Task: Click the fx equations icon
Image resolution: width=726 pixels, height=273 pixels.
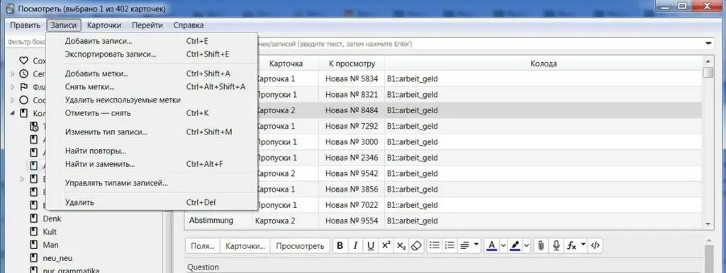Action: pyautogui.click(x=572, y=245)
